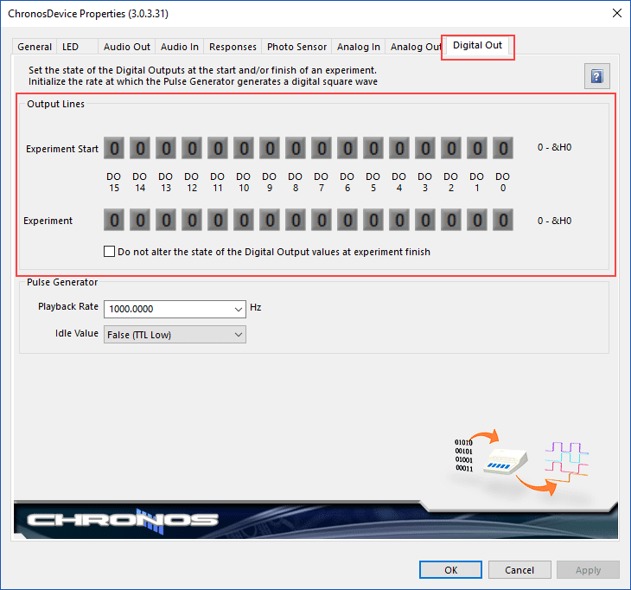Screen dimensions: 631x590
Task: Toggle Experiment finish row bit DO 3
Action: 425,220
